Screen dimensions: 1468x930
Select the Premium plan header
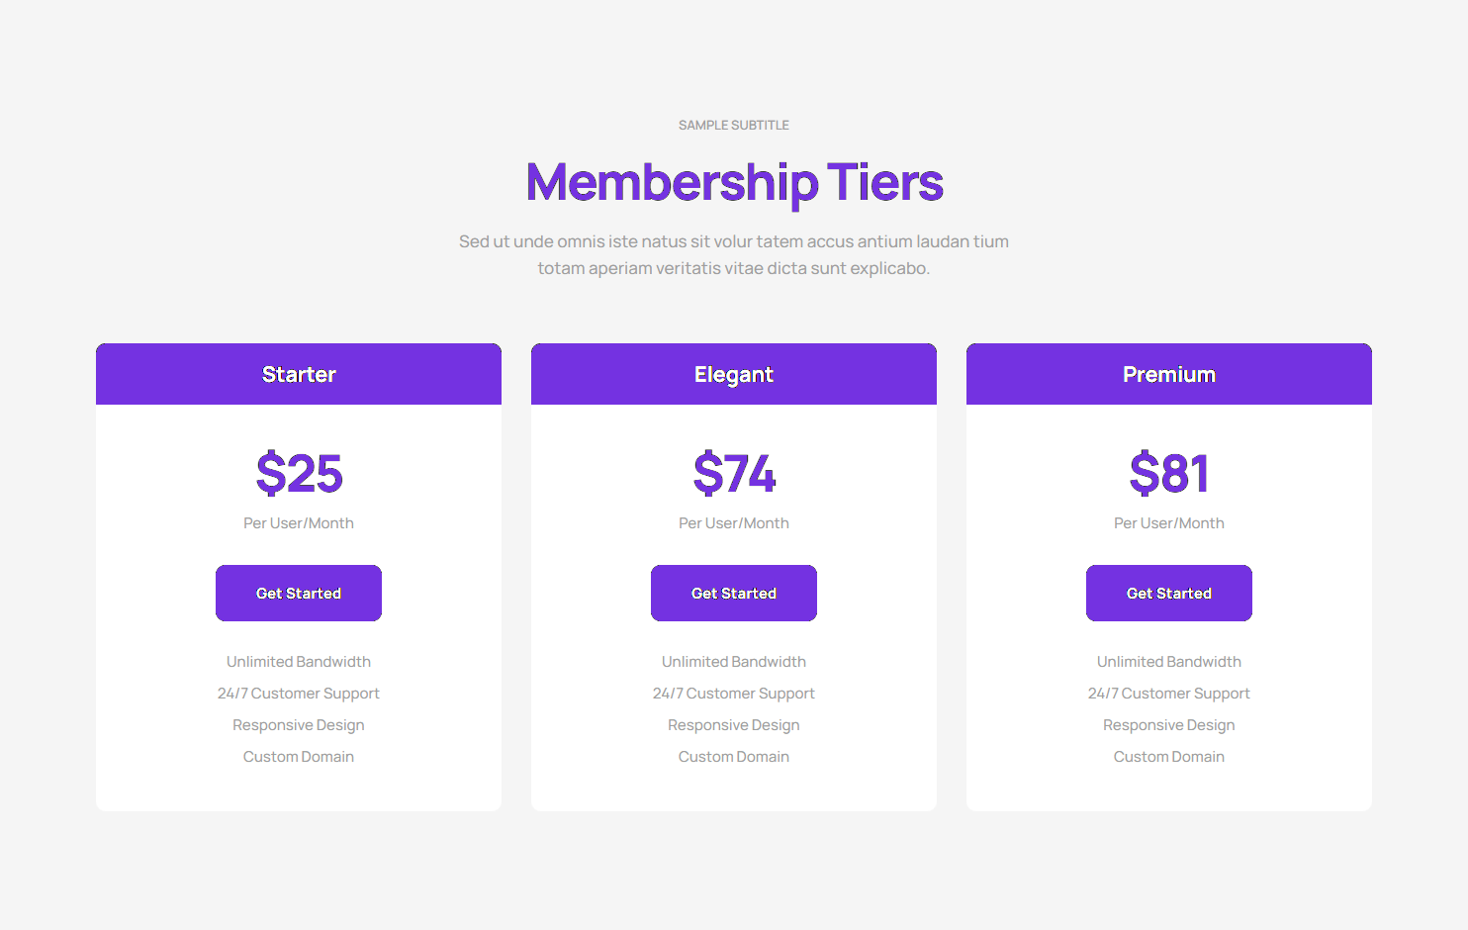1168,374
